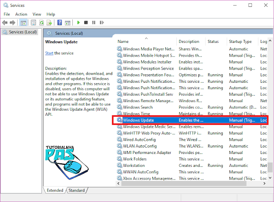Select Xbox Accessory Manageme... service

click(149, 178)
